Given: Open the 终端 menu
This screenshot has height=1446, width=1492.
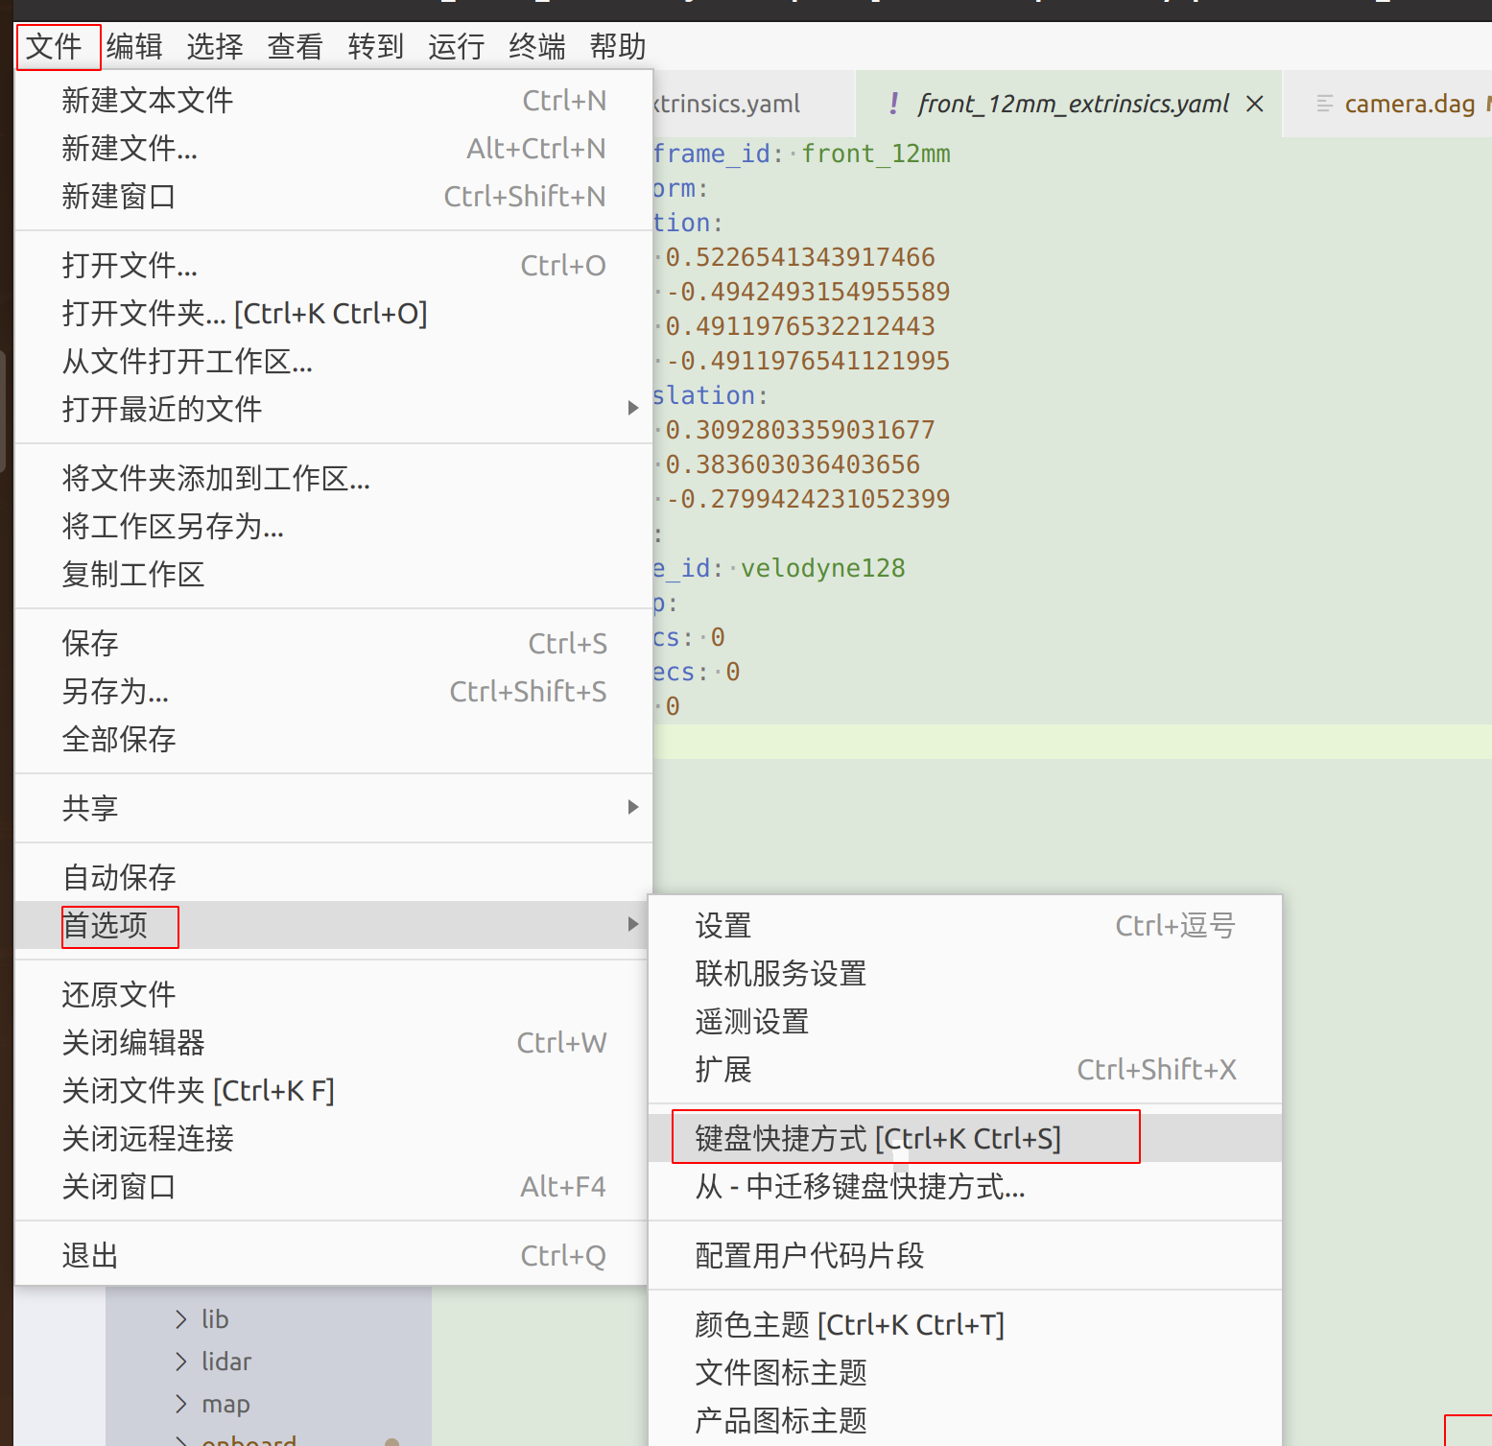Looking at the screenshot, I should (x=537, y=46).
